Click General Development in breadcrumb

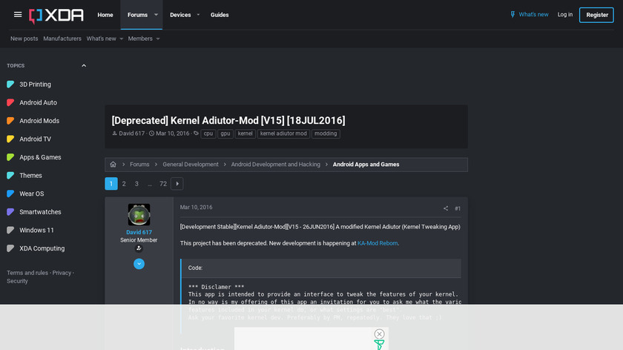point(191,164)
